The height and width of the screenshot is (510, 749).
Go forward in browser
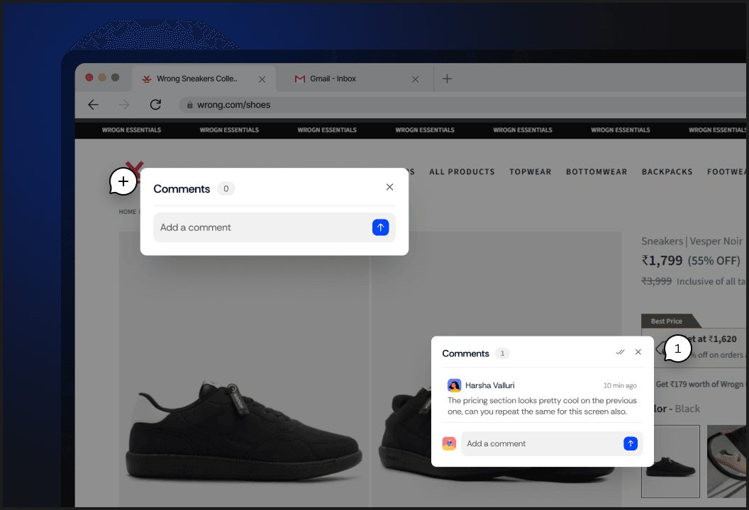click(124, 105)
